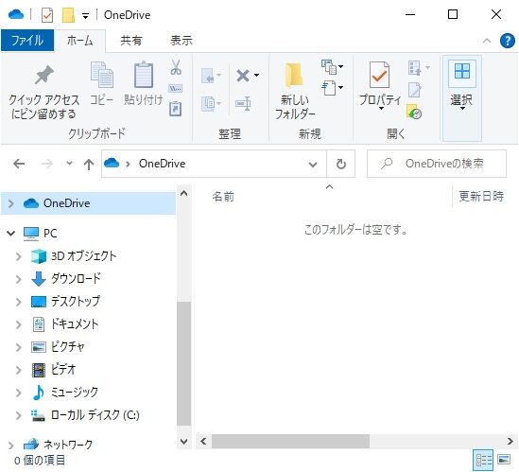Select OneDrive in navigation pane
This screenshot has height=472, width=519.
point(88,203)
